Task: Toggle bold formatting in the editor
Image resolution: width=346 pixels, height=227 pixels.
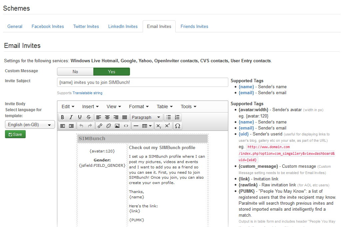Action: (x=62, y=117)
